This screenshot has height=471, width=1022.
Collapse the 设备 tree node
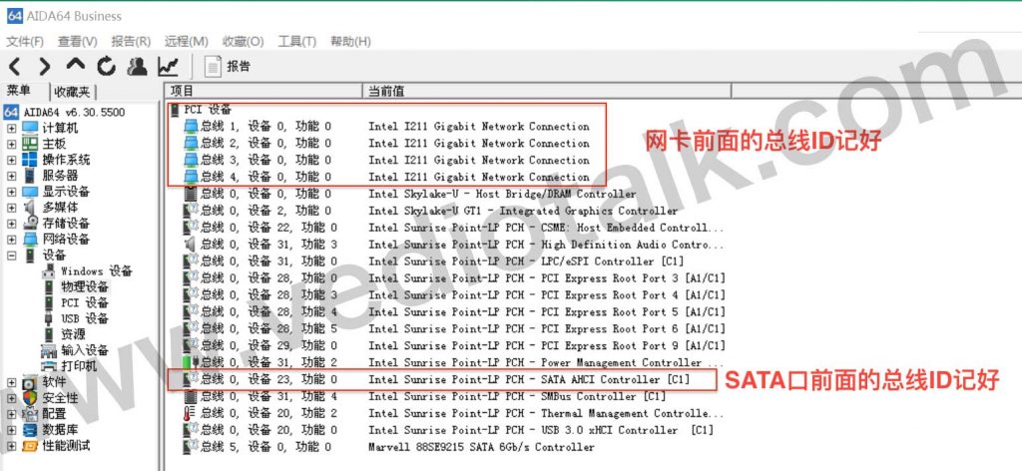11,255
